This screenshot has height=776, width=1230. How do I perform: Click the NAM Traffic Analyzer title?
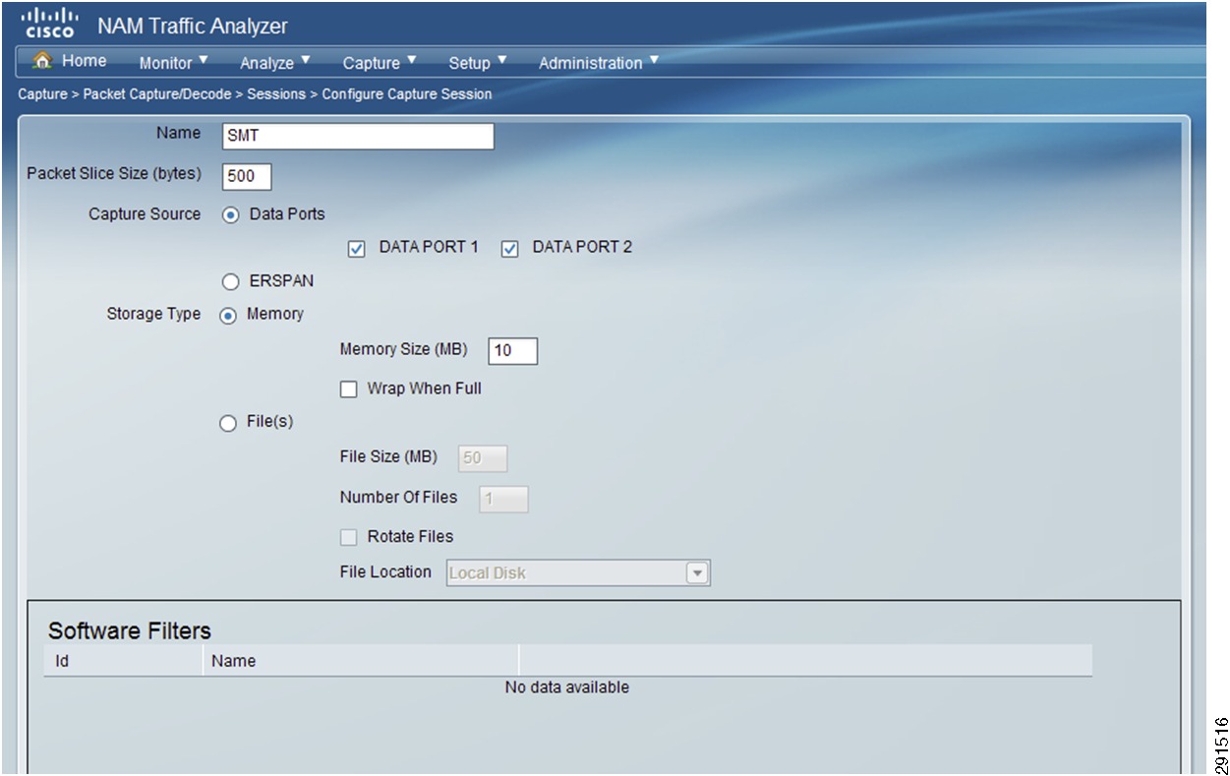click(x=193, y=26)
